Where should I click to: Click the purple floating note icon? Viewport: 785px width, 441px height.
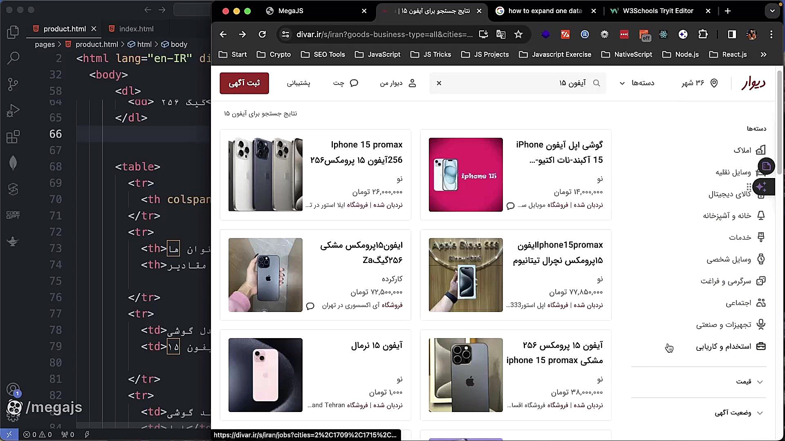click(x=766, y=166)
